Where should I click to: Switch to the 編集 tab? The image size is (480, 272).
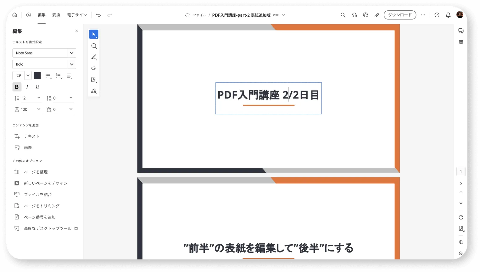click(x=42, y=15)
